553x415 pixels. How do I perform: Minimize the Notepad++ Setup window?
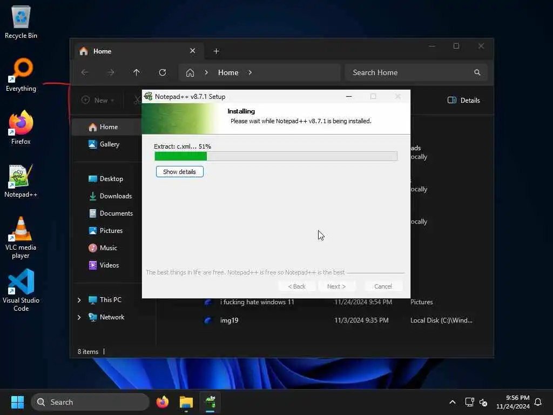click(x=349, y=96)
